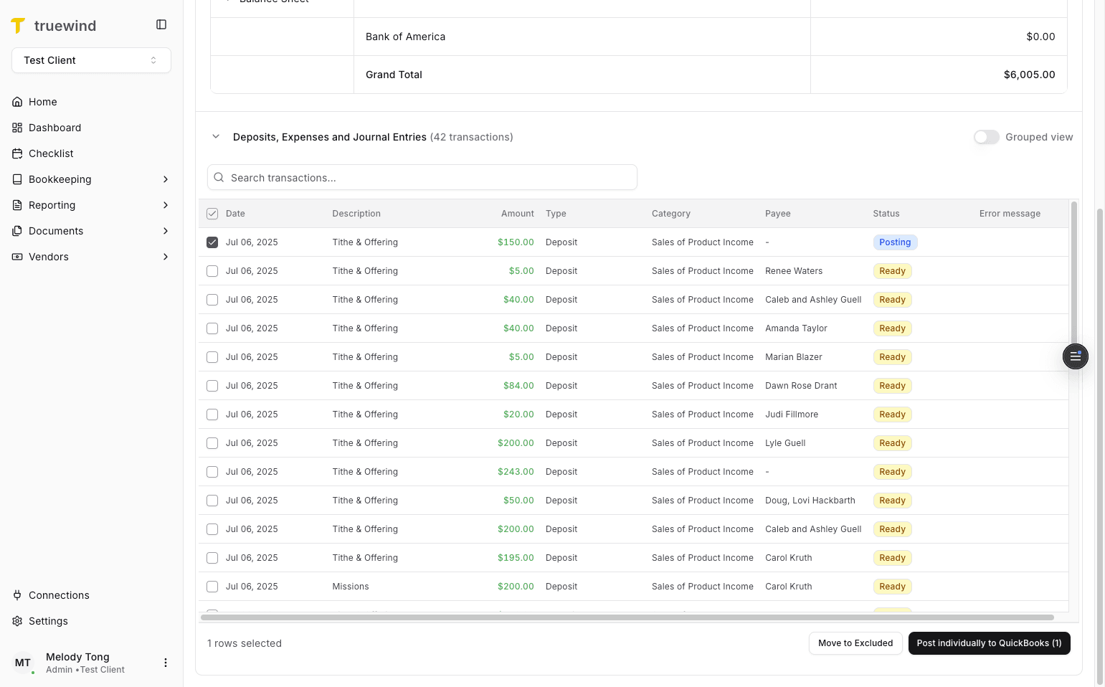The image size is (1105, 687).
Task: Click the Settings gear icon
Action: tap(17, 621)
